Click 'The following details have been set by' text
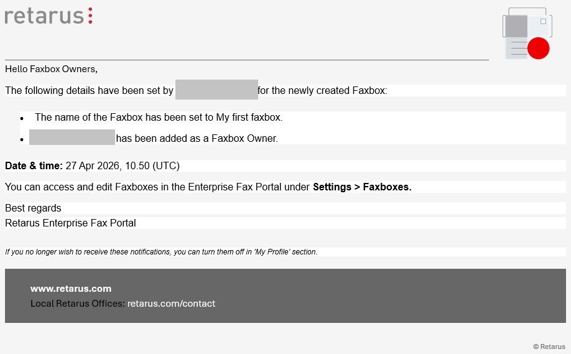571x354 pixels. point(89,90)
